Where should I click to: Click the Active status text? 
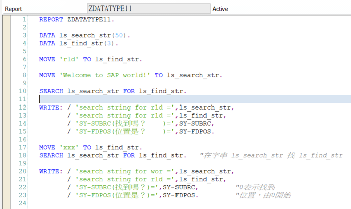pyautogui.click(x=220, y=9)
